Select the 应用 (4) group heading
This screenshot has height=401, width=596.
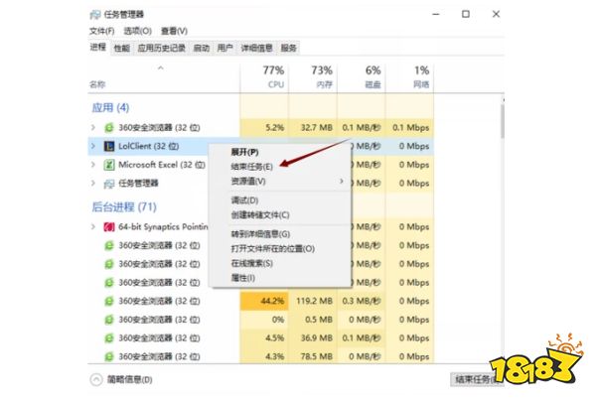[x=110, y=108]
